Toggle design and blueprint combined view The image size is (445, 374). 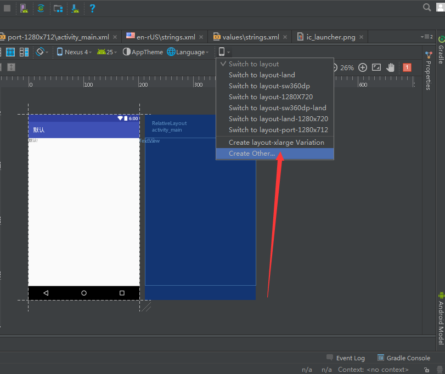coord(24,52)
